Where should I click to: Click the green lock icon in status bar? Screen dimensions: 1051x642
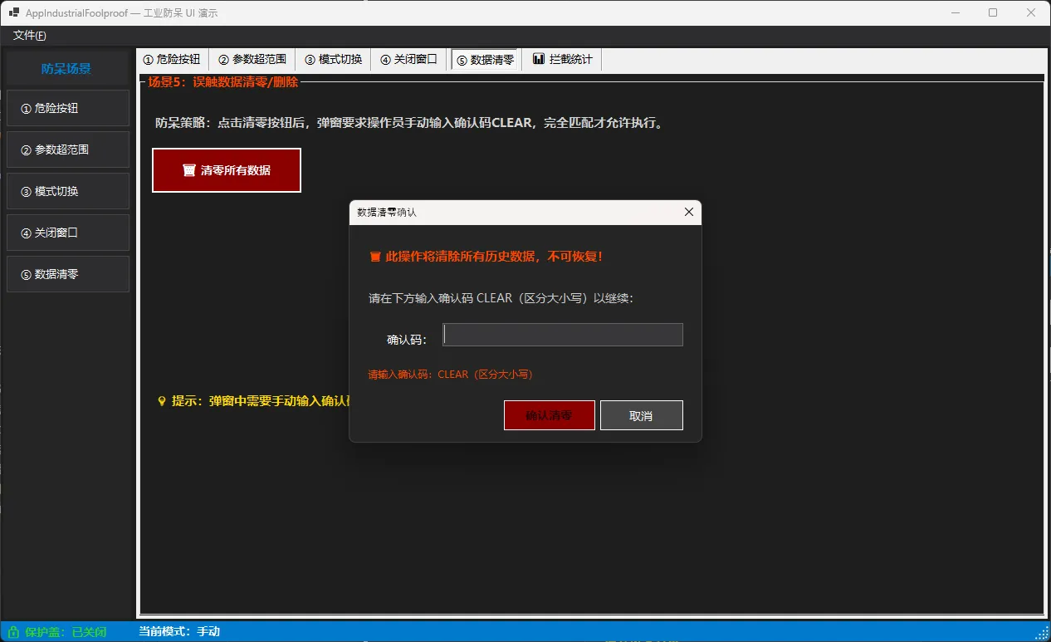(x=13, y=632)
